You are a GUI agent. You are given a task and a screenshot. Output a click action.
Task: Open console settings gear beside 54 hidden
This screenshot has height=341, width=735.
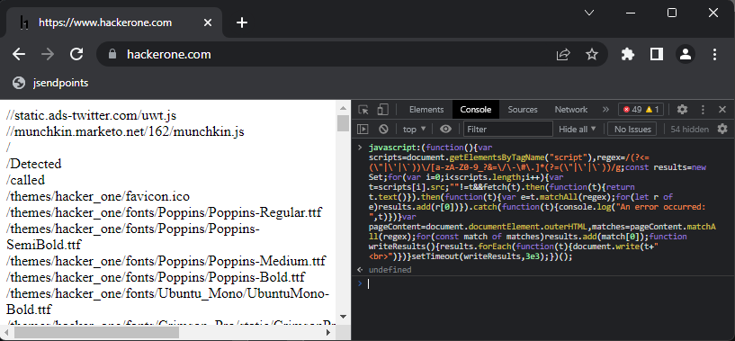click(x=722, y=129)
